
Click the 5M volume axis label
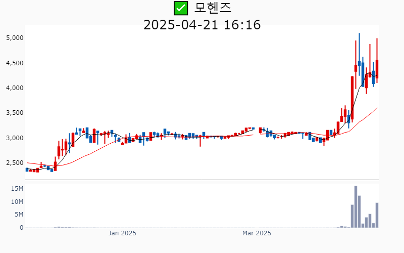click(x=19, y=215)
